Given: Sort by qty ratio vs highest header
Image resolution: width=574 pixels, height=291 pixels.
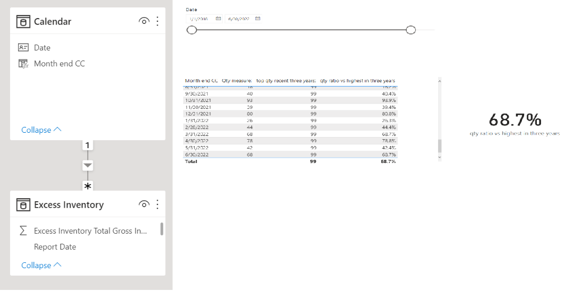Looking at the screenshot, I should [x=358, y=81].
